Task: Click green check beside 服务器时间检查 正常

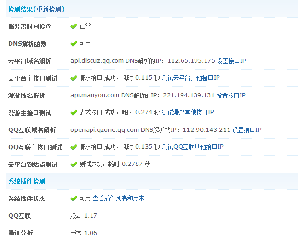Action: [74, 26]
